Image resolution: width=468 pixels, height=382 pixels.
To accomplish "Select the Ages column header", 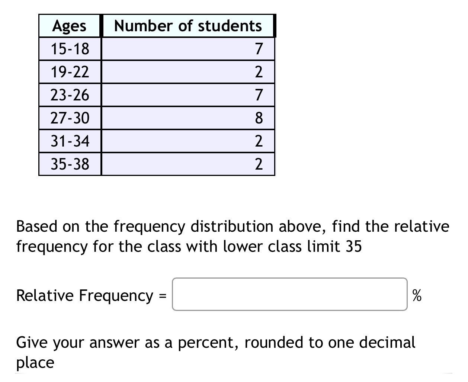I will pyautogui.click(x=69, y=25).
